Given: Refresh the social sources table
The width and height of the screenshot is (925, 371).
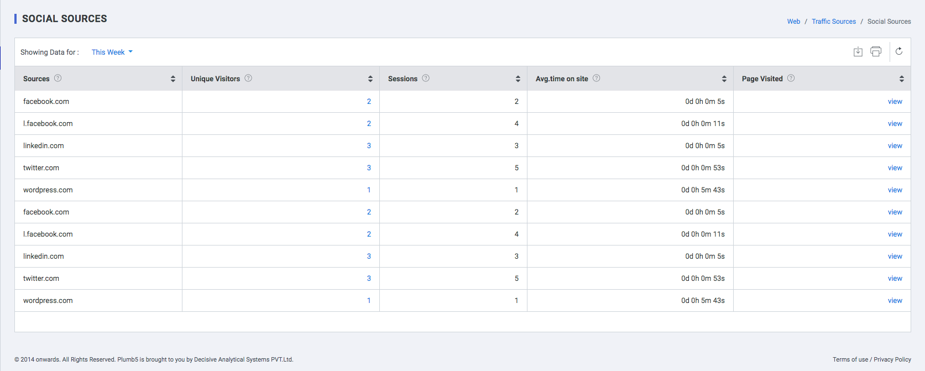Looking at the screenshot, I should click(x=899, y=51).
